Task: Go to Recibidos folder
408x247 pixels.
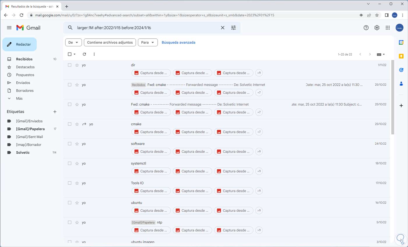Action: (x=24, y=59)
